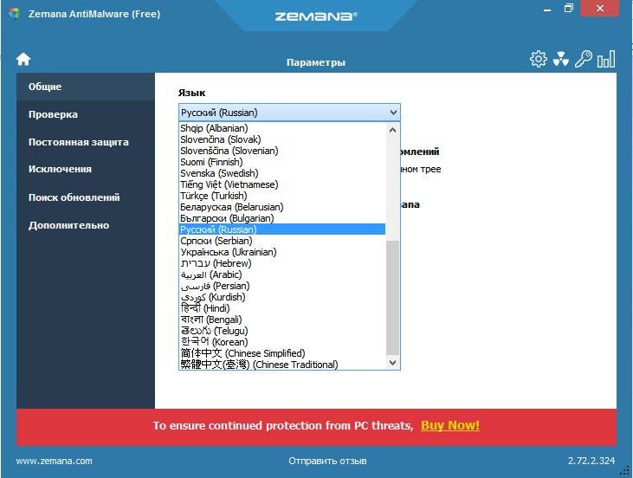Open the Дополнительно settings tab
Screen dimensions: 633x478
click(86, 225)
